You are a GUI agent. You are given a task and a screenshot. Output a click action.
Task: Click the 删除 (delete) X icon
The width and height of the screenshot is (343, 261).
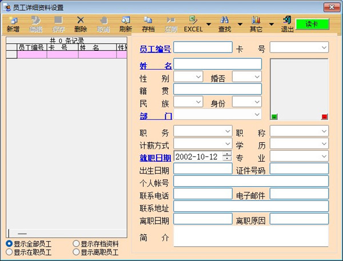pyautogui.click(x=81, y=20)
